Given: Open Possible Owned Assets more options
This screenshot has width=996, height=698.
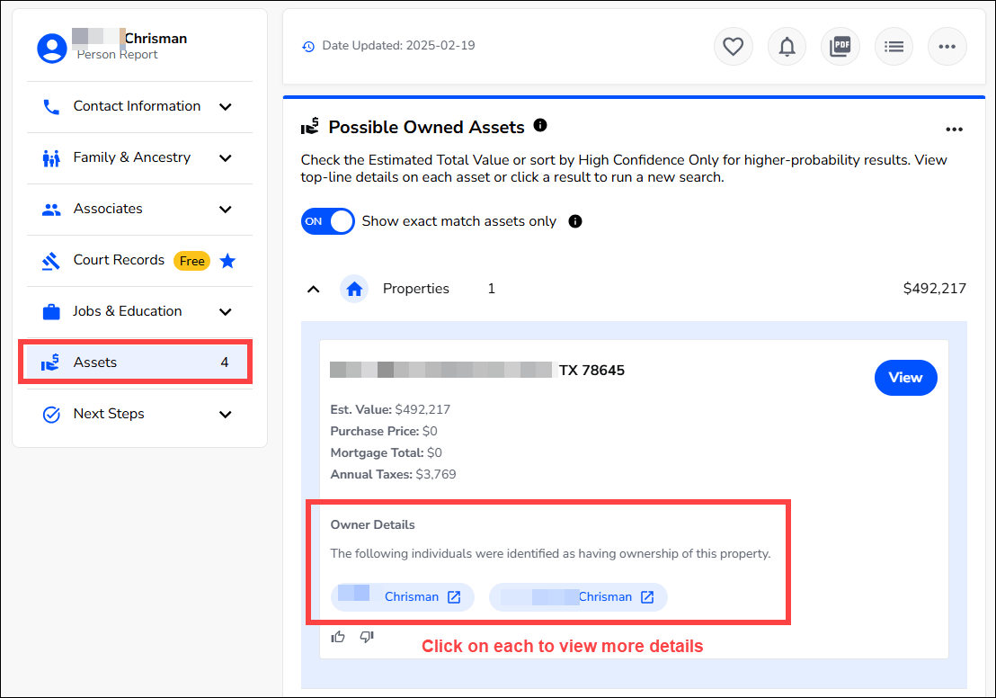Looking at the screenshot, I should click(x=954, y=130).
